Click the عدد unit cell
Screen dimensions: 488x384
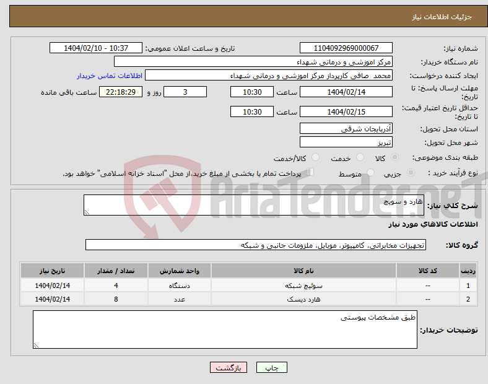pos(179,299)
